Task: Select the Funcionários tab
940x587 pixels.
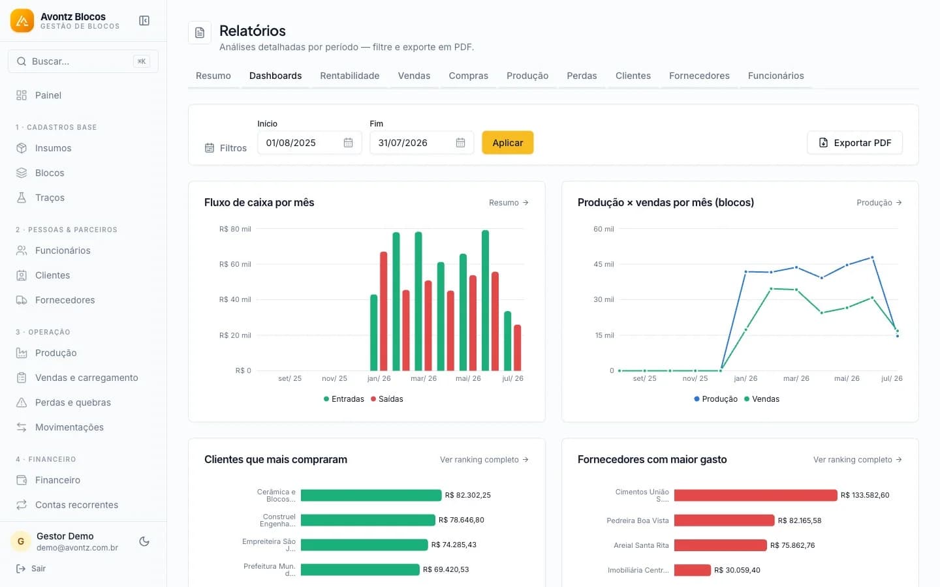Action: [x=776, y=76]
